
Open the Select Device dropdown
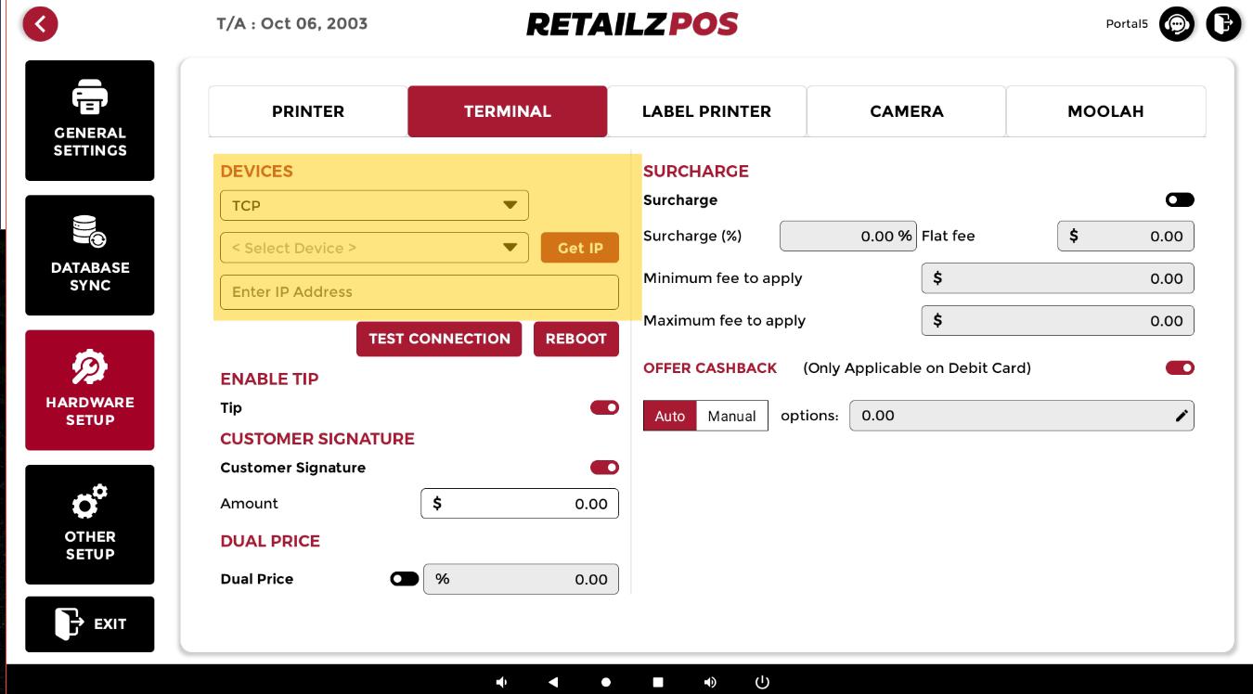374,248
